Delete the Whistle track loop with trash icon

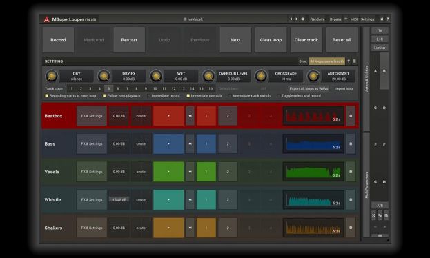[351, 199]
